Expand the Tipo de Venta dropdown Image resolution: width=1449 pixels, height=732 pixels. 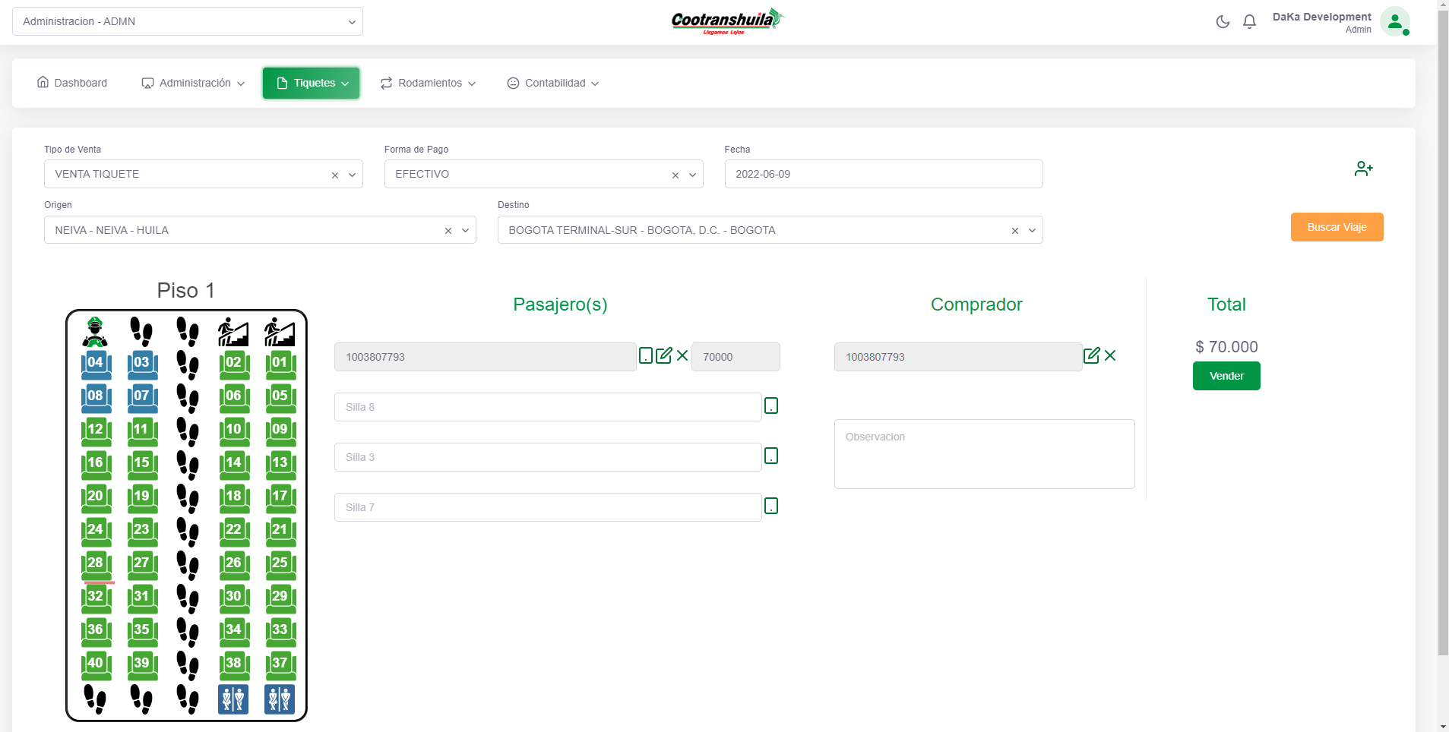click(x=352, y=175)
